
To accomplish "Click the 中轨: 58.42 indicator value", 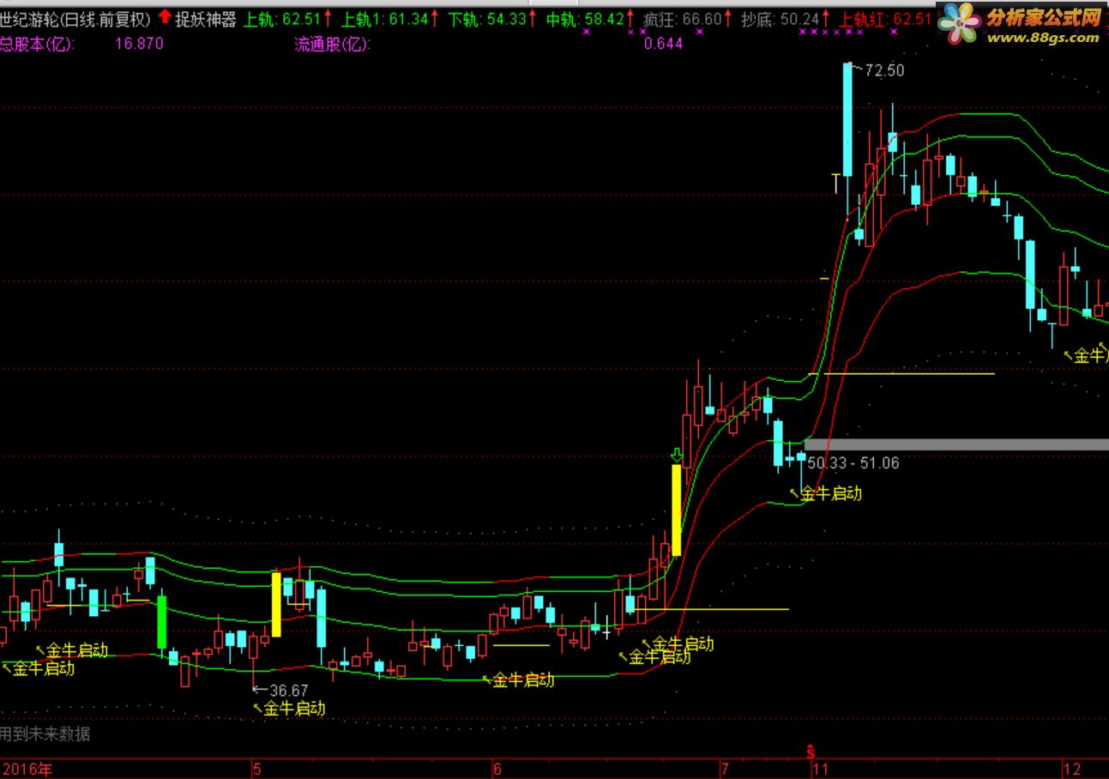I will (584, 19).
